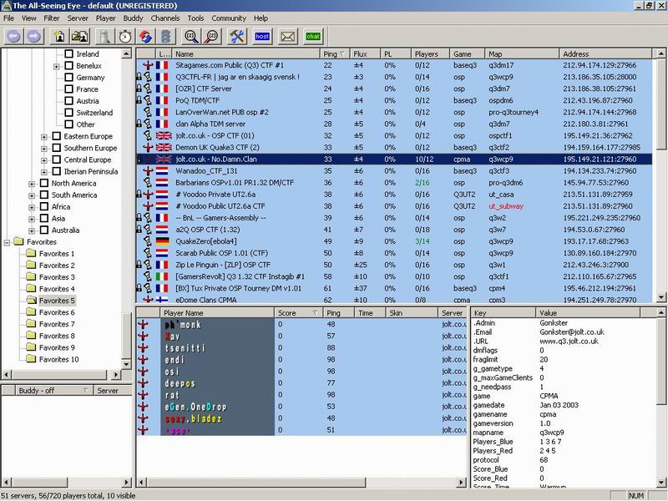
Task: Click the icon before Sitagames.com Public server
Action: [x=148, y=65]
